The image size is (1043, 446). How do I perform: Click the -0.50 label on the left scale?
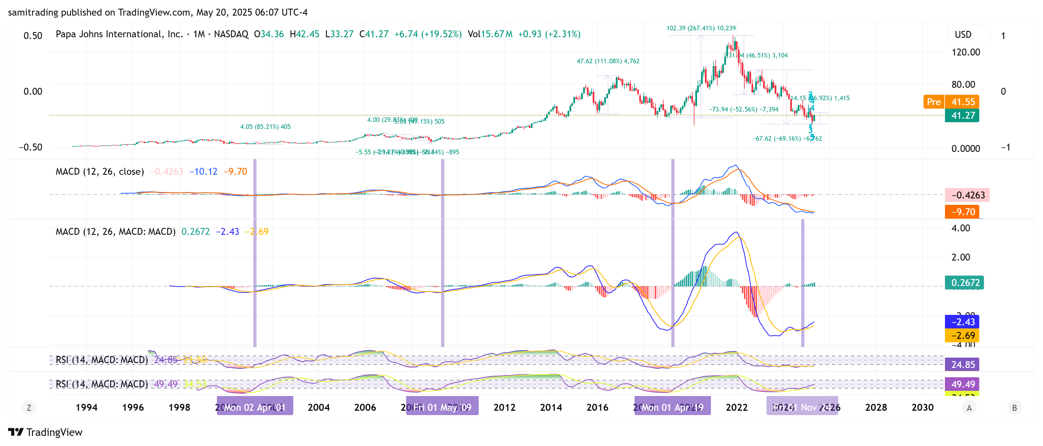point(31,147)
